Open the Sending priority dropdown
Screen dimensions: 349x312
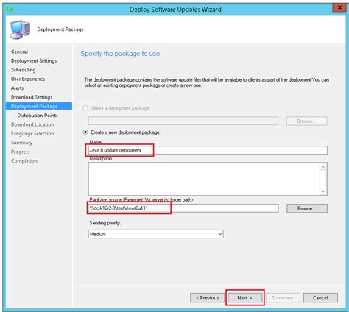(155, 234)
